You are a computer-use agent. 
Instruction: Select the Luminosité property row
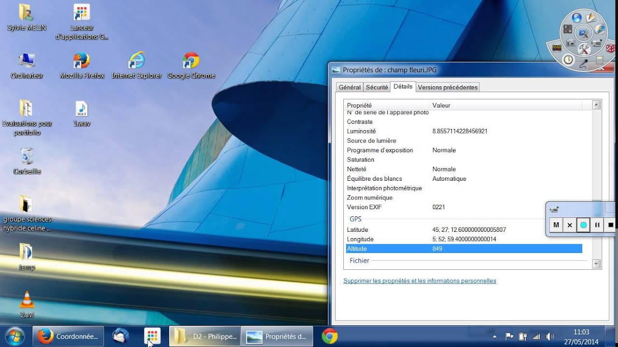[464, 131]
